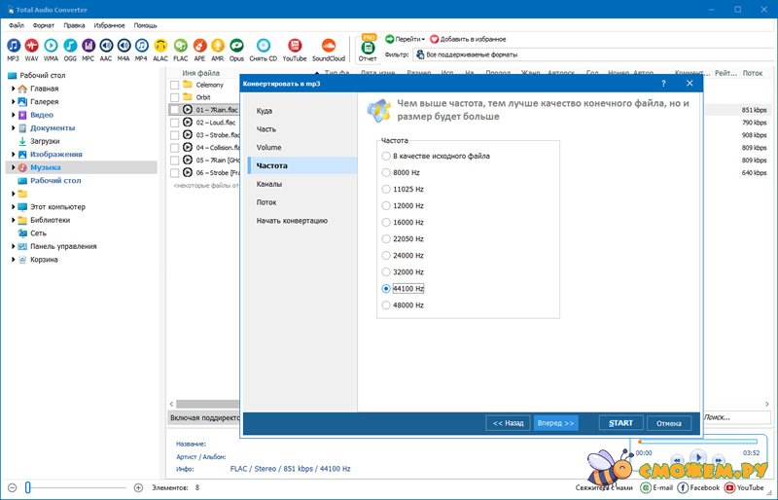
Task: Click the Opus format icon
Action: [238, 47]
